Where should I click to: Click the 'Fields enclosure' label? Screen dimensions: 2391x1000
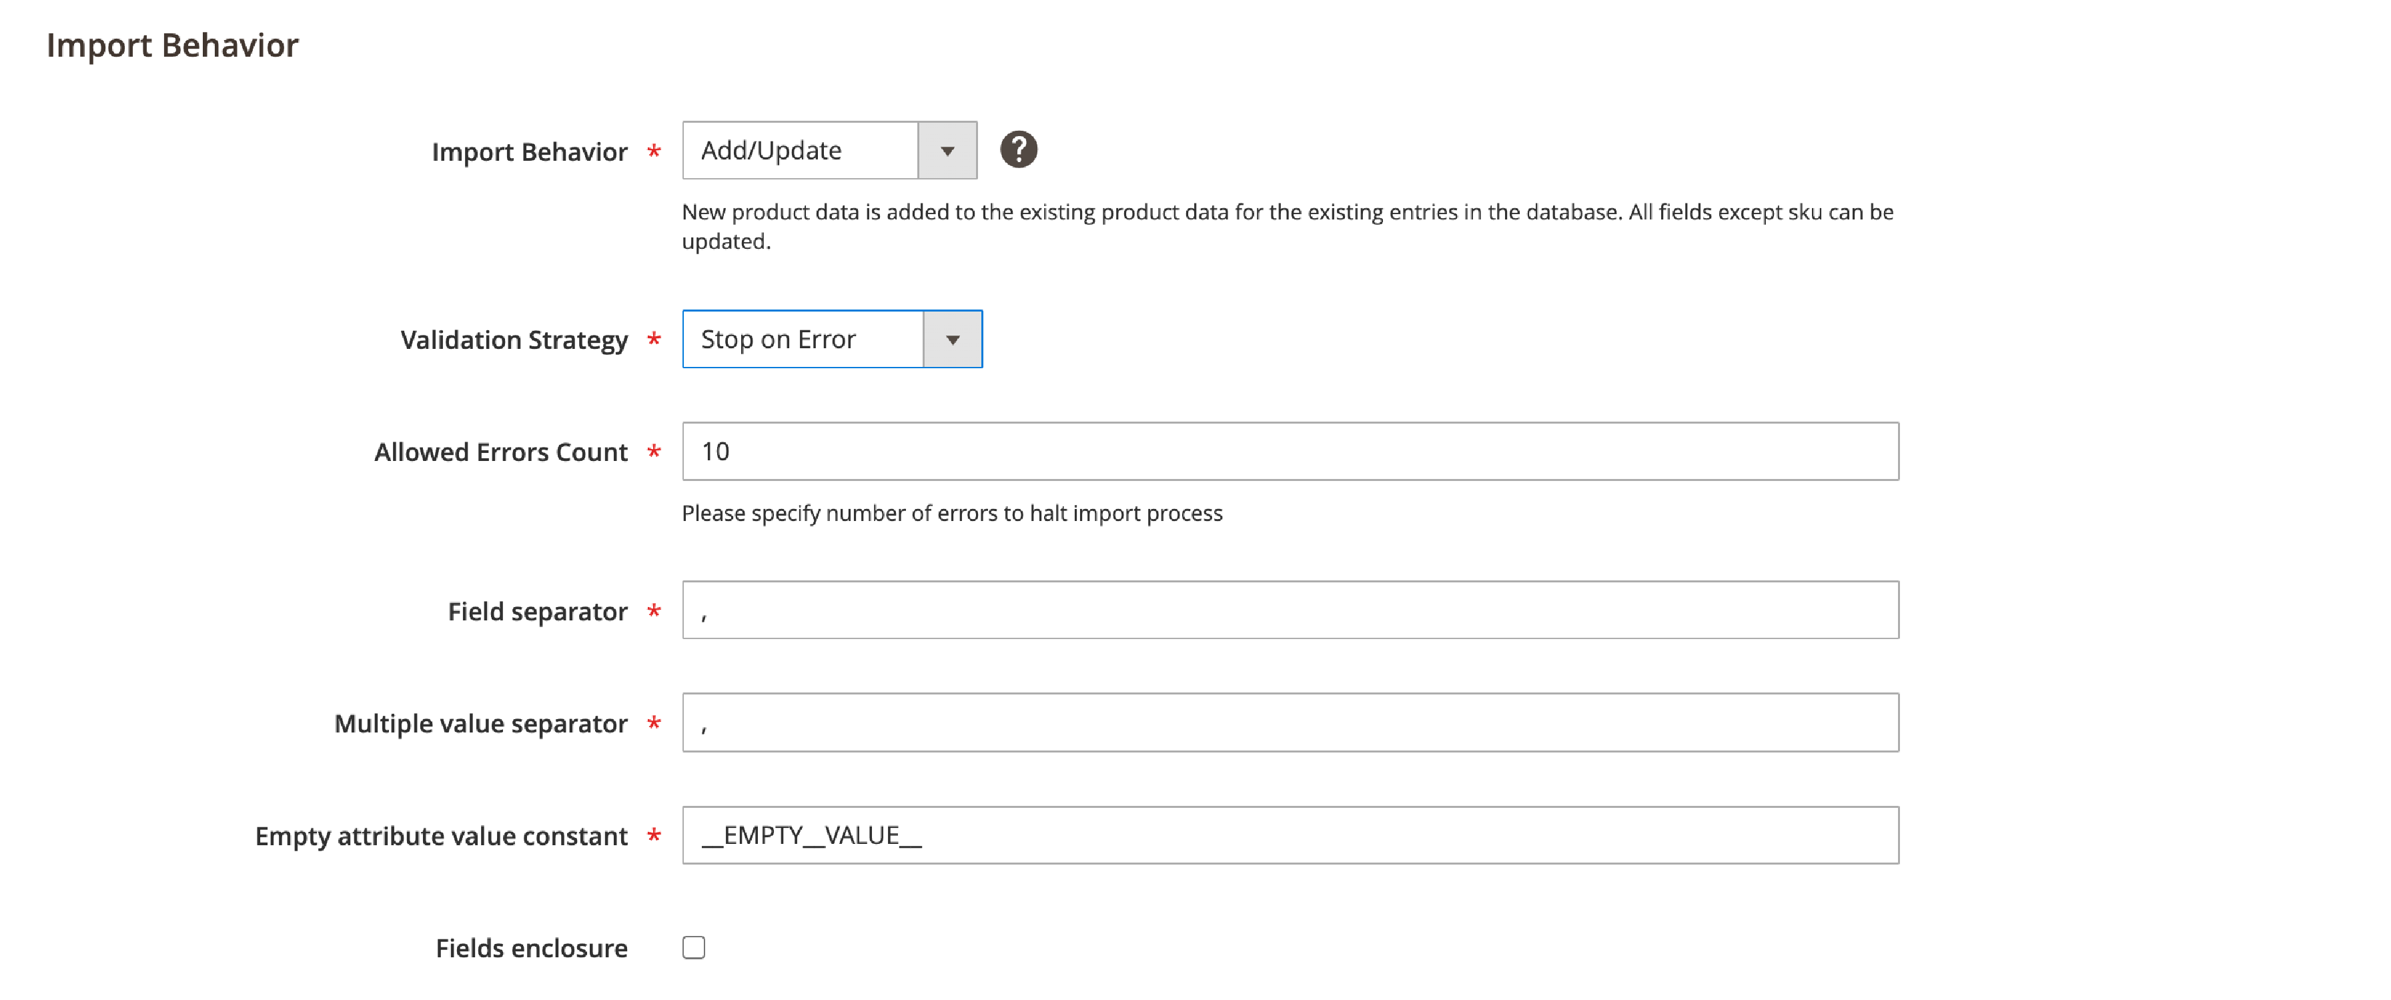(x=532, y=948)
